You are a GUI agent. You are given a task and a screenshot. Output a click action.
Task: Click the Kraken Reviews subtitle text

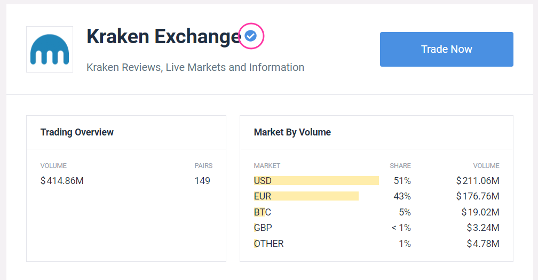(195, 68)
